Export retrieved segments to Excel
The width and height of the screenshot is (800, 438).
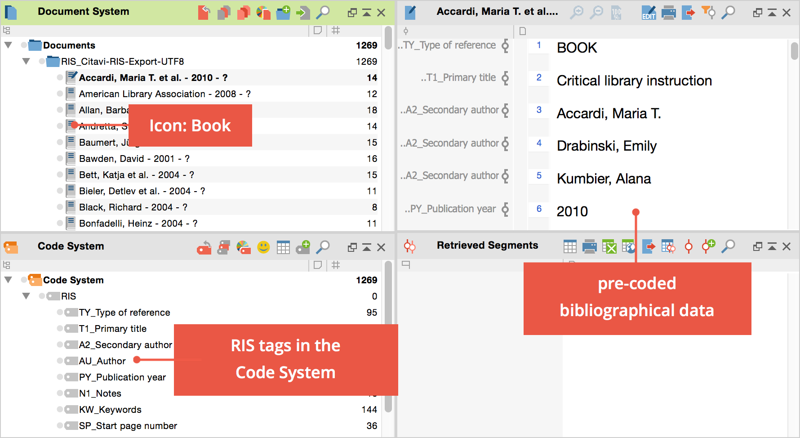(x=609, y=246)
